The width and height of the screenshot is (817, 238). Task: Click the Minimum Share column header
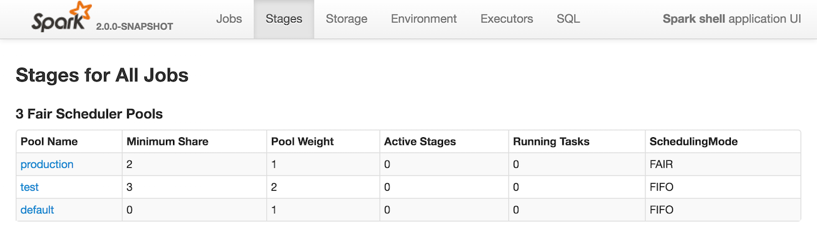(x=167, y=142)
